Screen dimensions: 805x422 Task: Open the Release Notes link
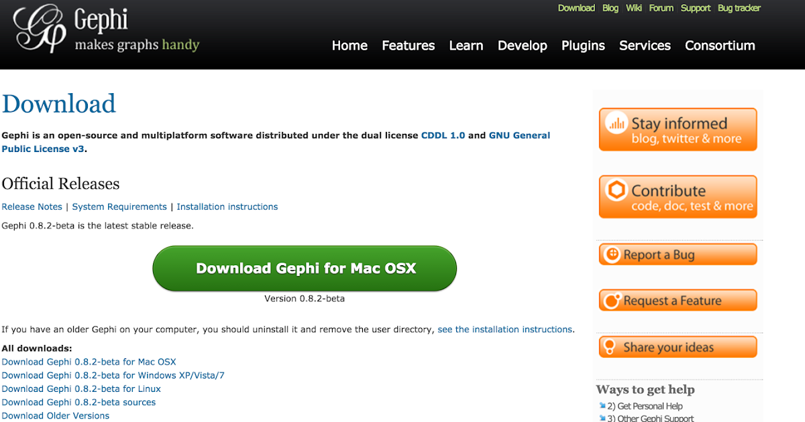coord(32,207)
